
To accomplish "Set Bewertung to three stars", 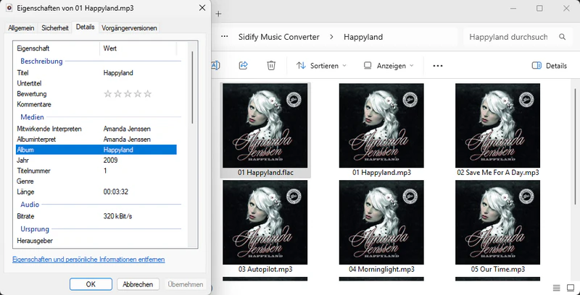I will click(128, 94).
